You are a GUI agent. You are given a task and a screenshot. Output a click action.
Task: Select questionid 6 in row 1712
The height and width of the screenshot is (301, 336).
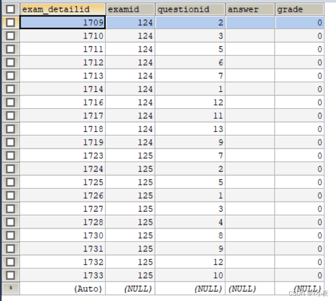point(190,63)
